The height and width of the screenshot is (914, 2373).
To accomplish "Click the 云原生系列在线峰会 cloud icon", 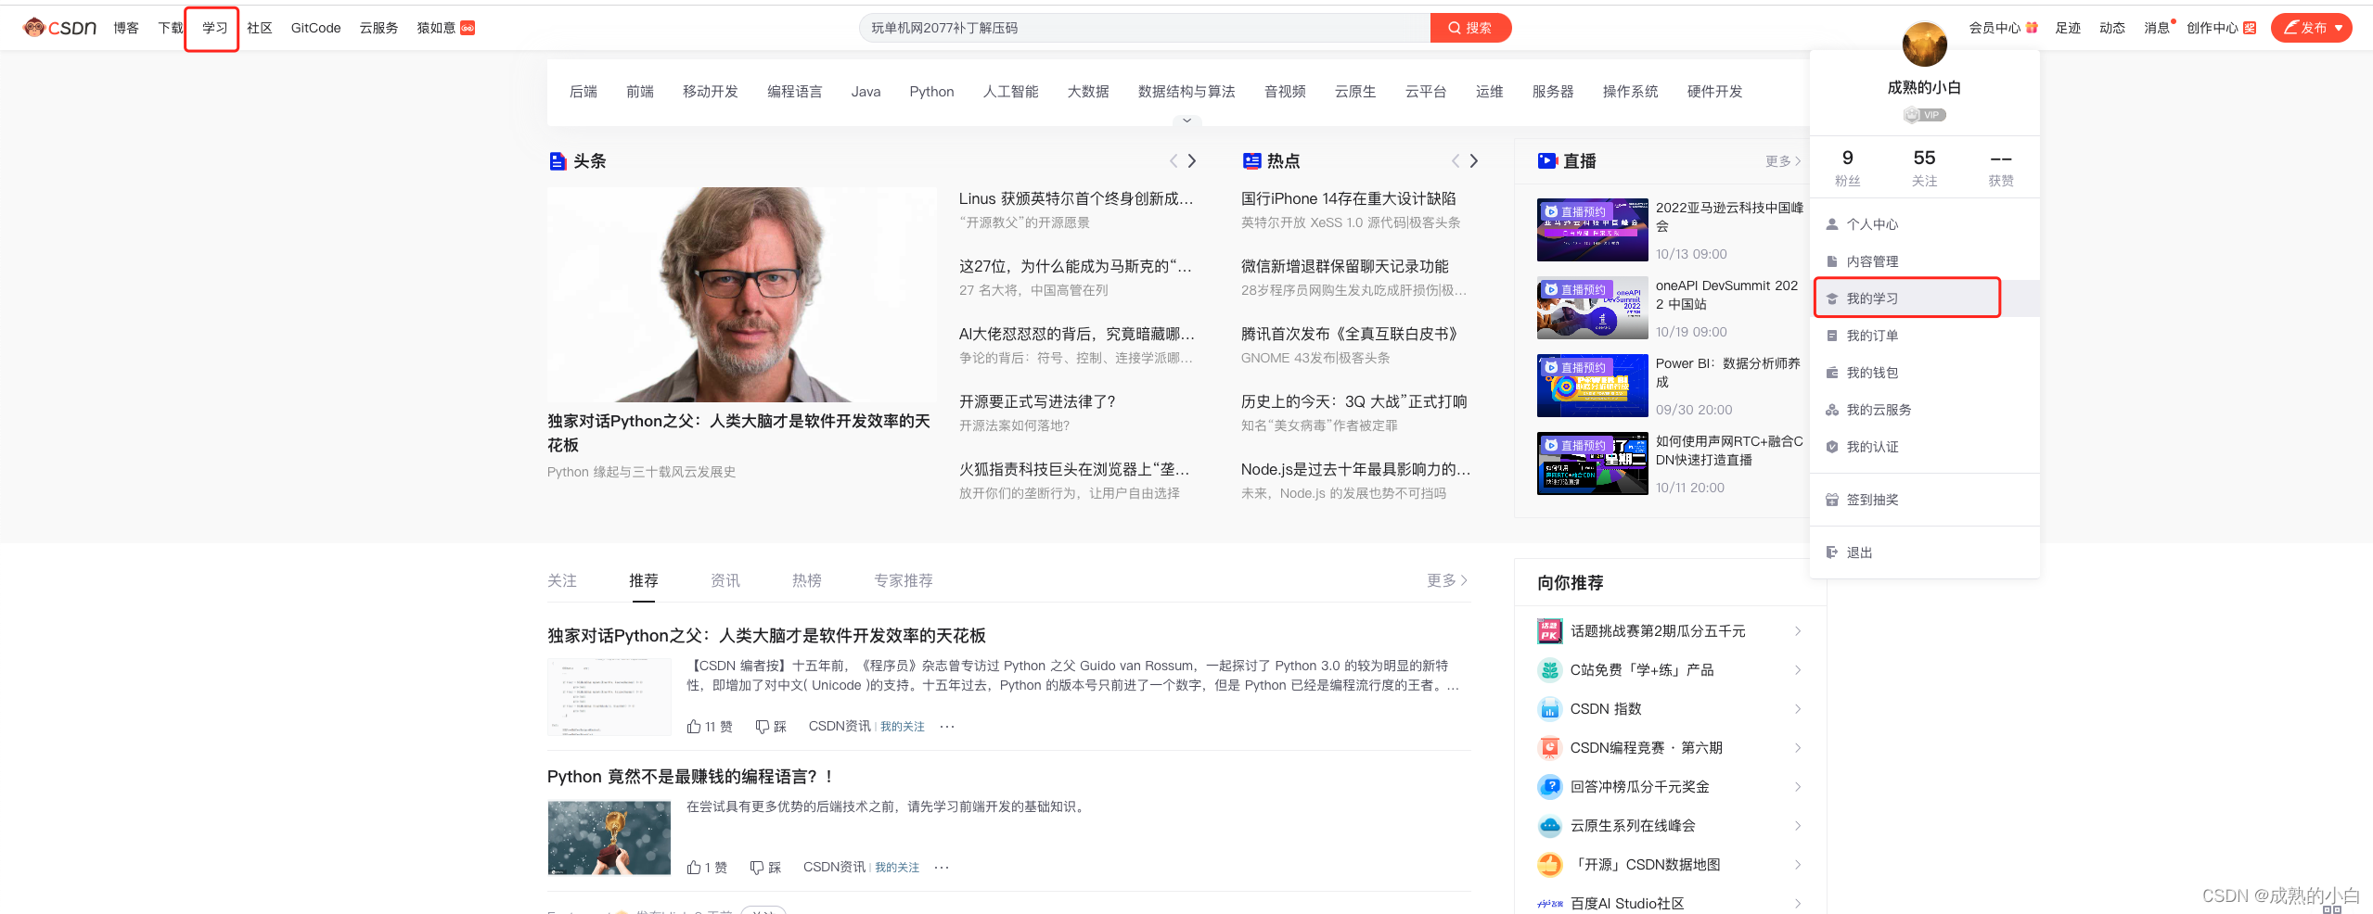I will [x=1549, y=826].
